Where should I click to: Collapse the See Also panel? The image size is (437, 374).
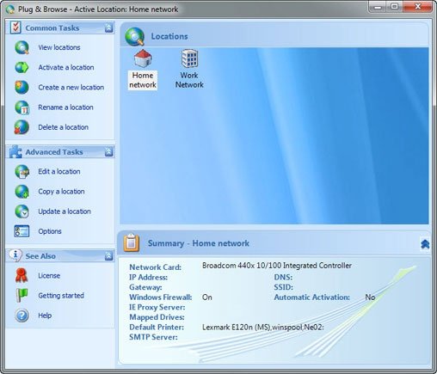(x=108, y=256)
